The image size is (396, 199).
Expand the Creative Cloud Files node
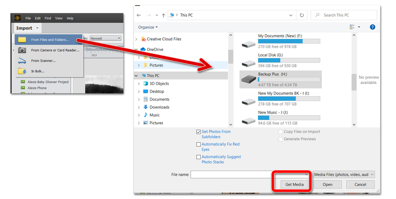click(136, 39)
